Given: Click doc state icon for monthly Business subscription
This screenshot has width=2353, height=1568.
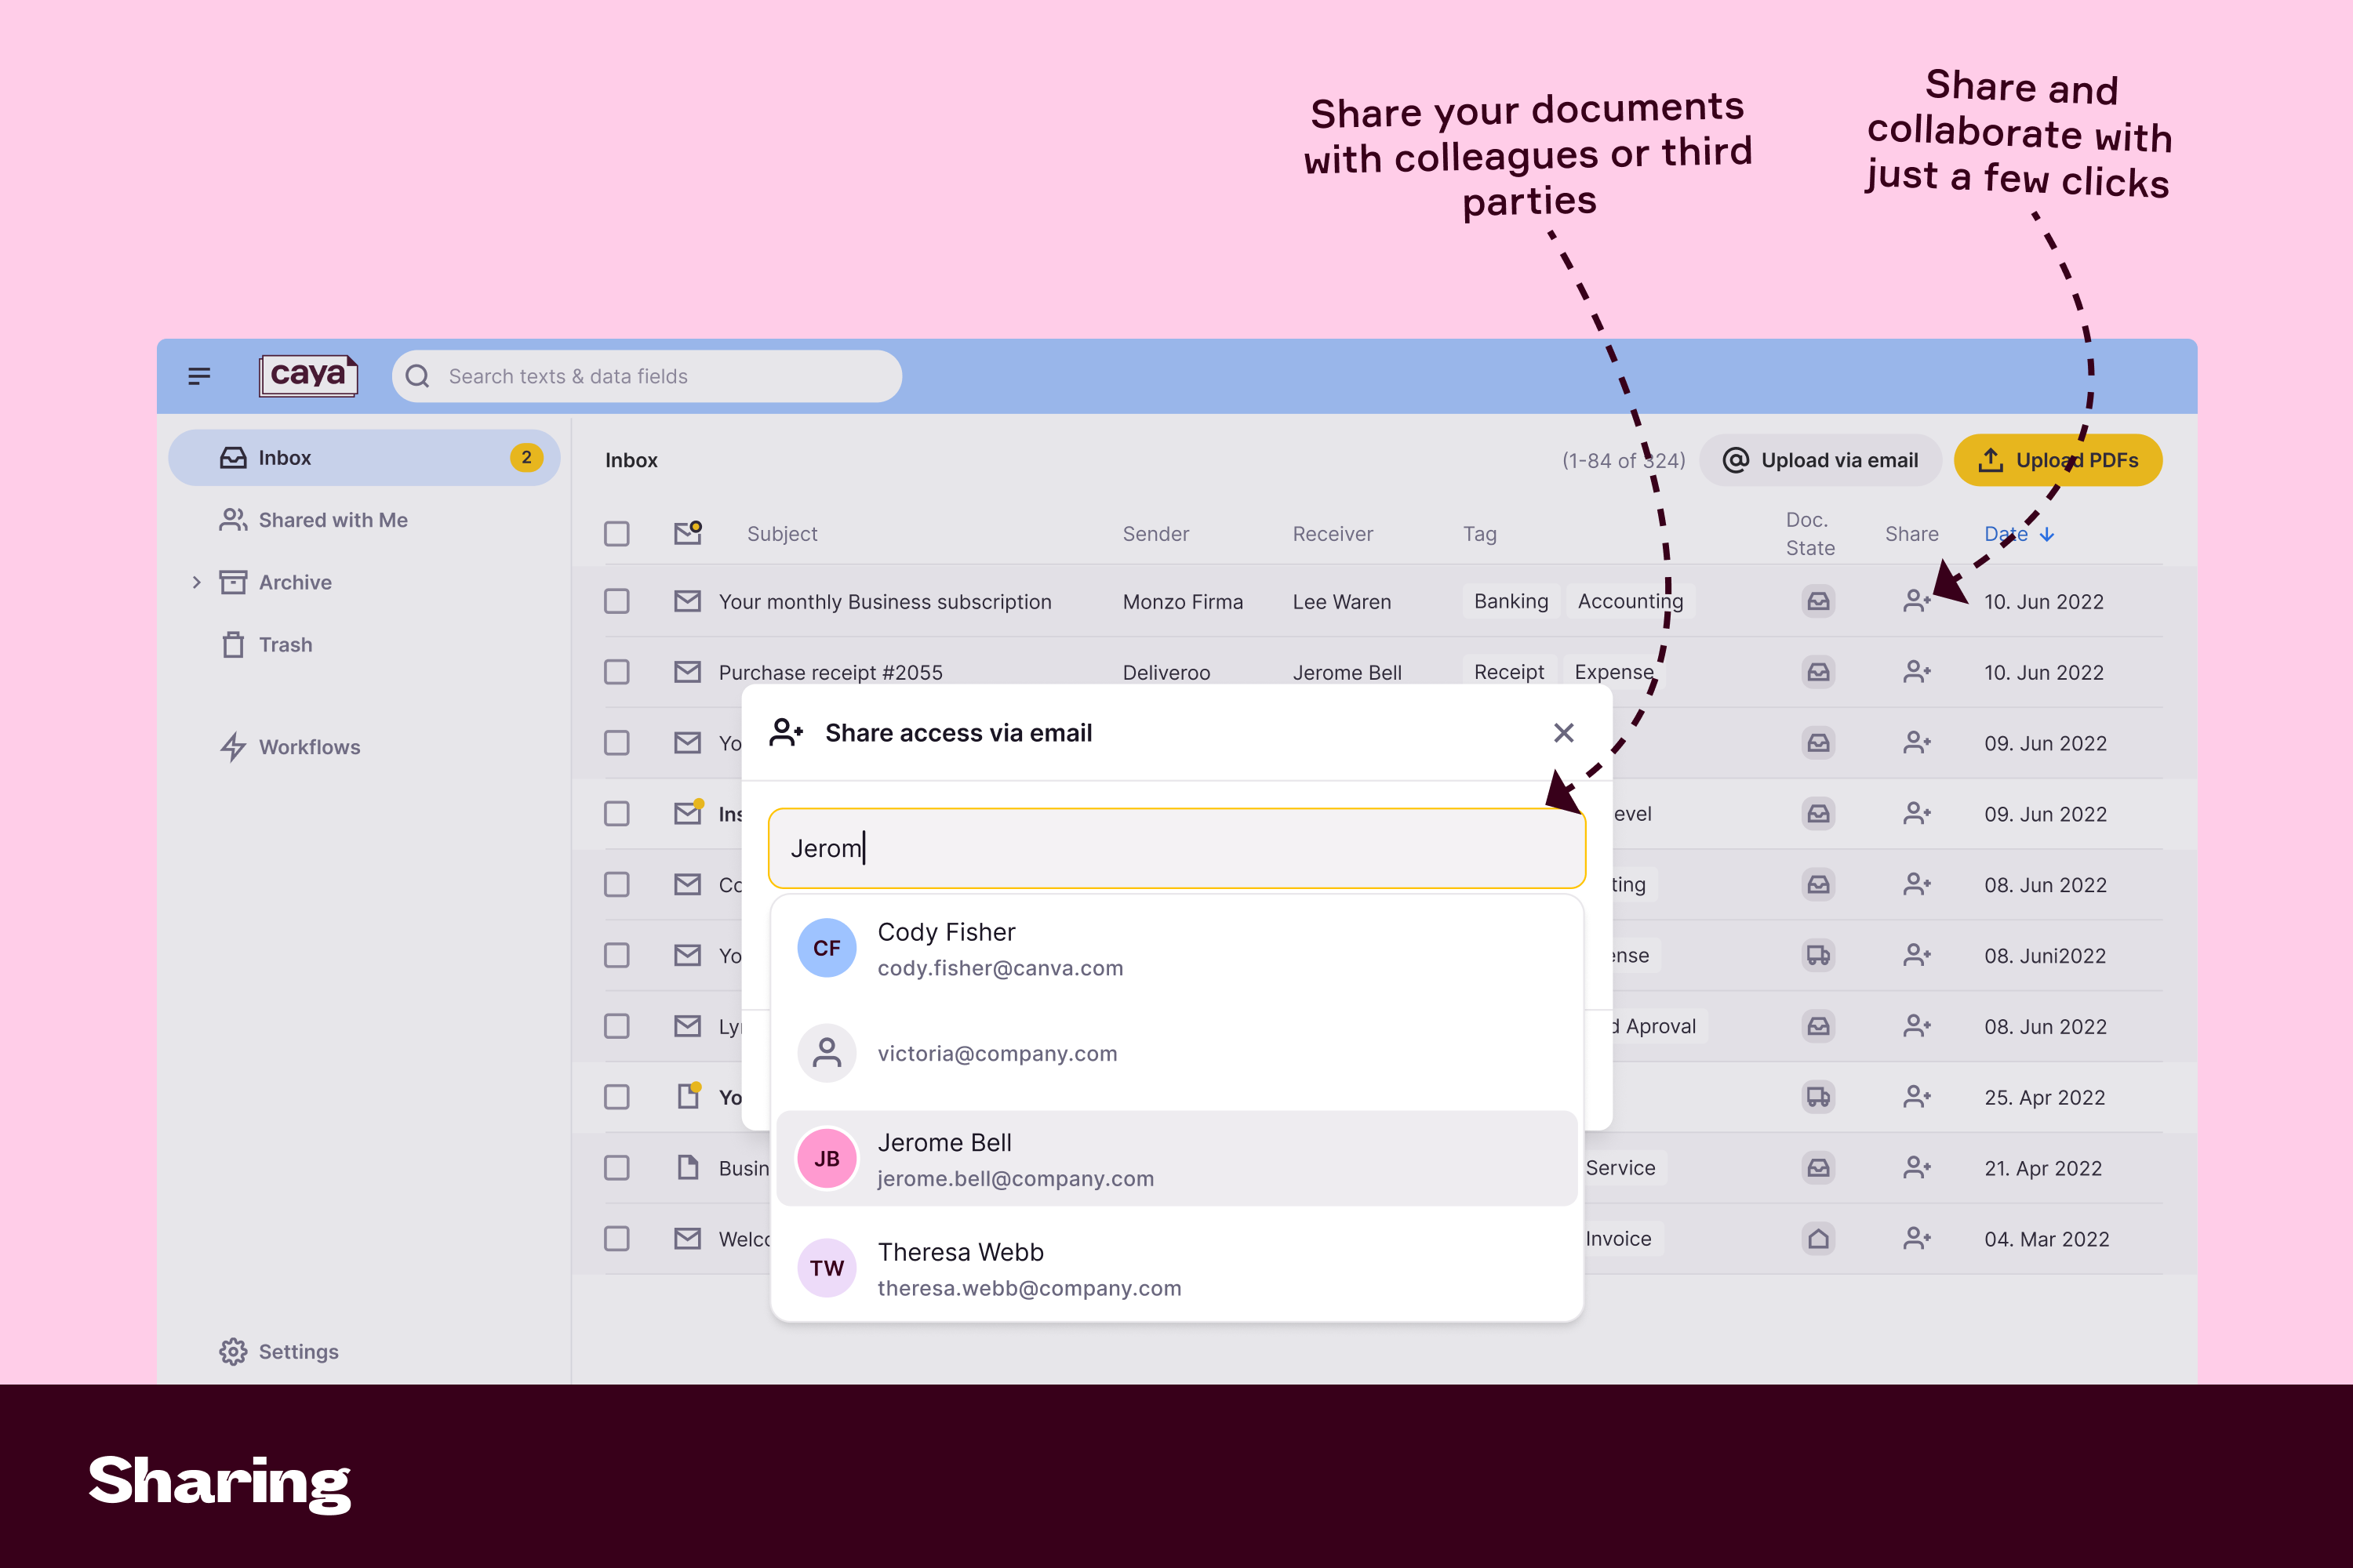Looking at the screenshot, I should pyautogui.click(x=1818, y=601).
